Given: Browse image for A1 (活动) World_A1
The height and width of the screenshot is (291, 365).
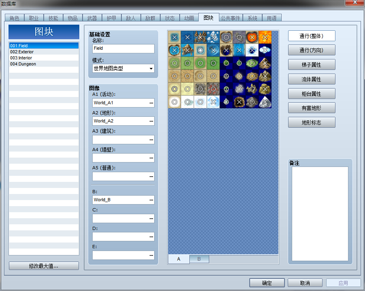Looking at the screenshot, I should point(151,103).
